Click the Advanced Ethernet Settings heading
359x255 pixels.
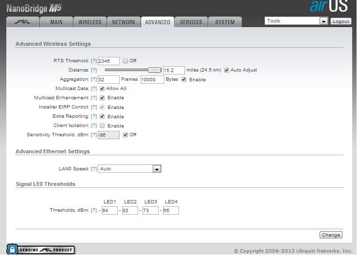click(x=53, y=151)
